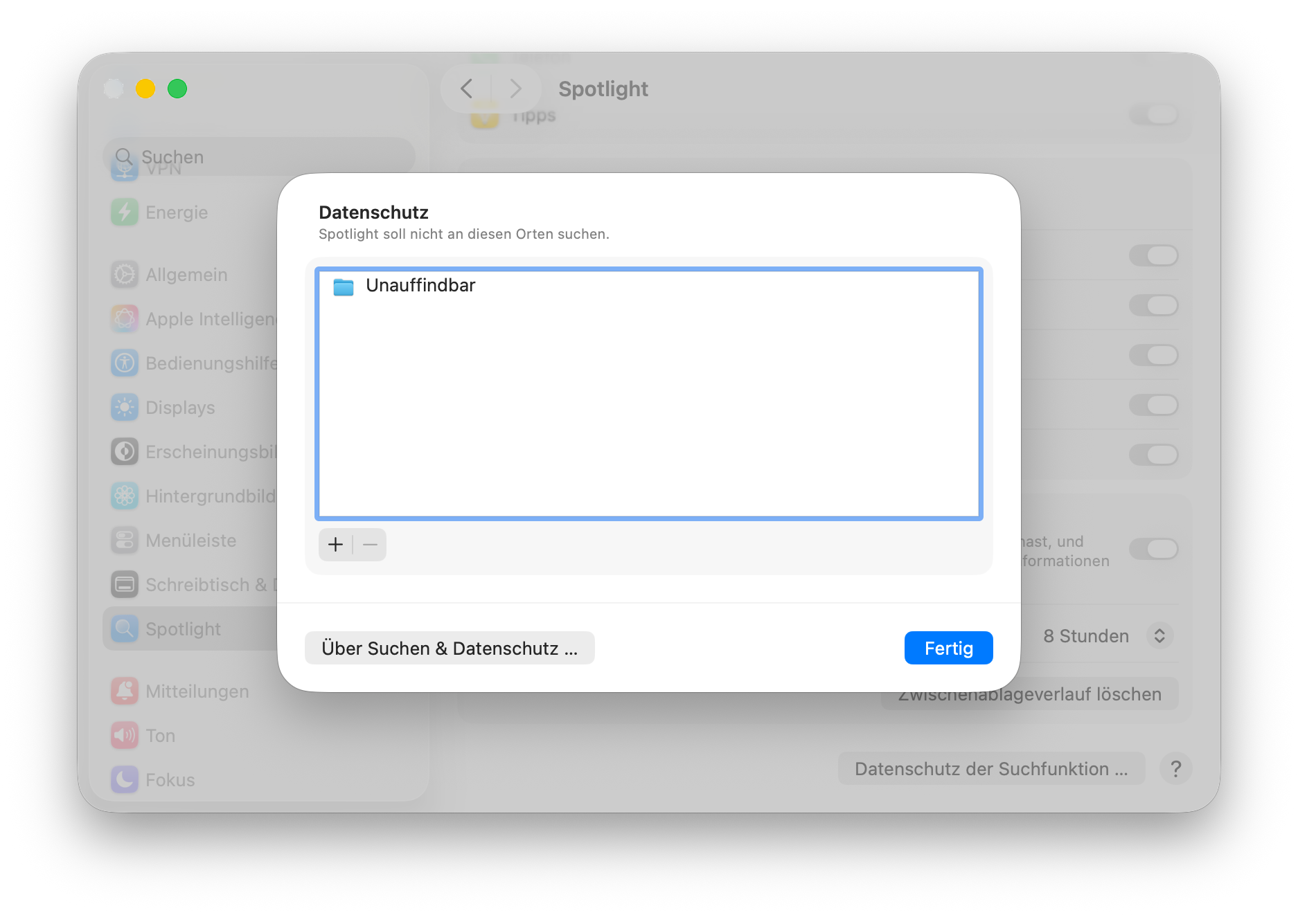The width and height of the screenshot is (1298, 915).
Task: Select the Unauffindbar folder entry
Action: (x=420, y=286)
